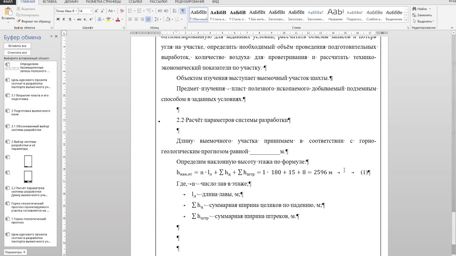Screen dimensions: 456x256
Task: Switch to the РЕЦЕНЗИРОВАНИЕ tab
Action: [190, 2]
